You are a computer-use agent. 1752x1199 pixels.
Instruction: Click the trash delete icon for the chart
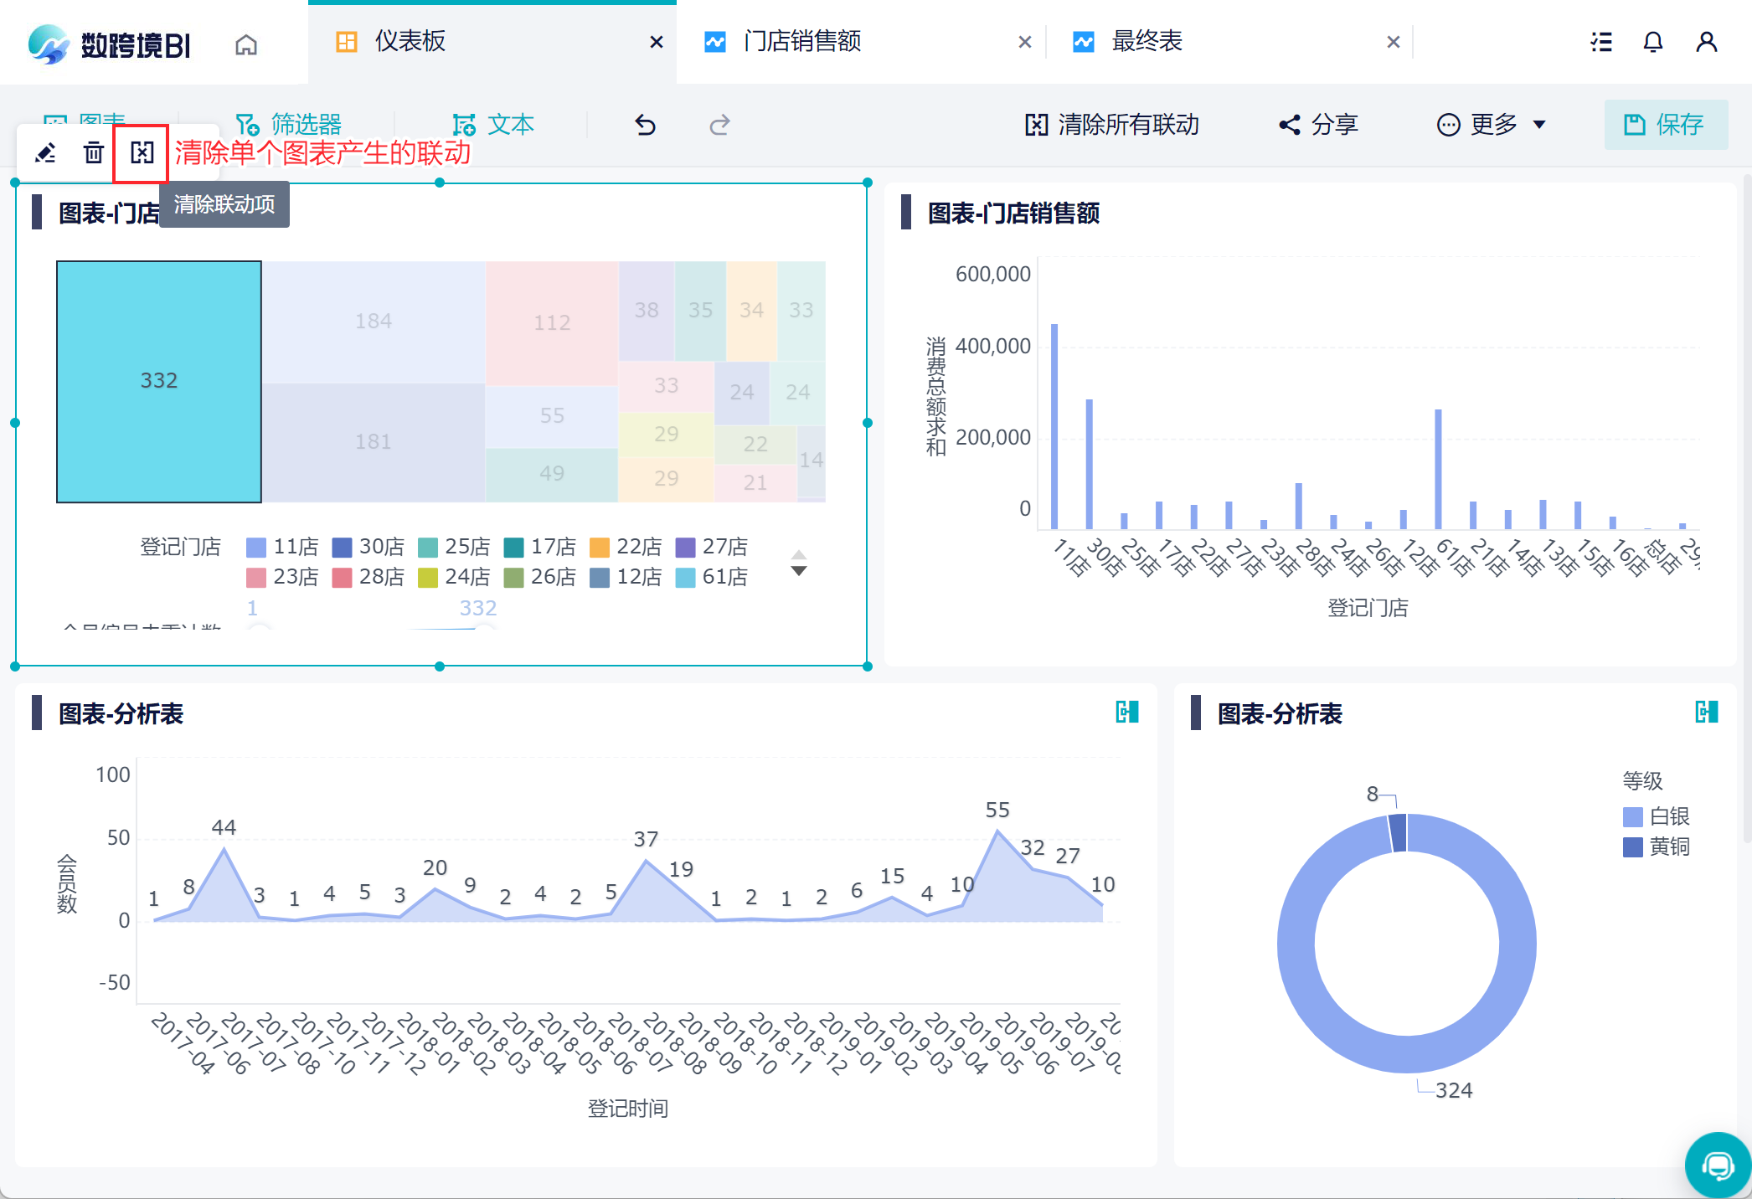(x=93, y=152)
